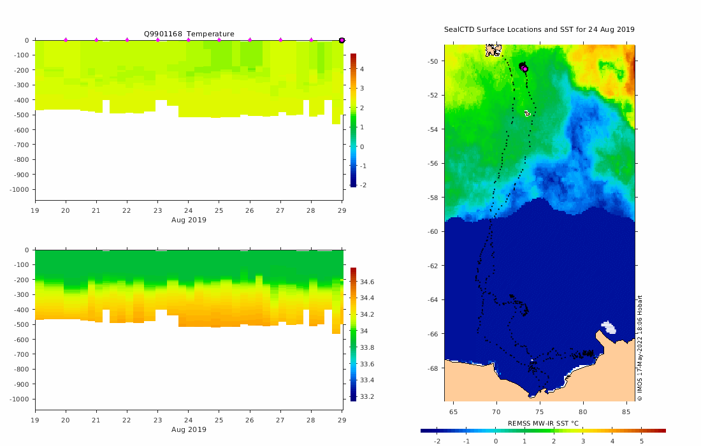Click the white striped patch near latitude -66
The height and width of the screenshot is (446, 701).
click(x=609, y=327)
